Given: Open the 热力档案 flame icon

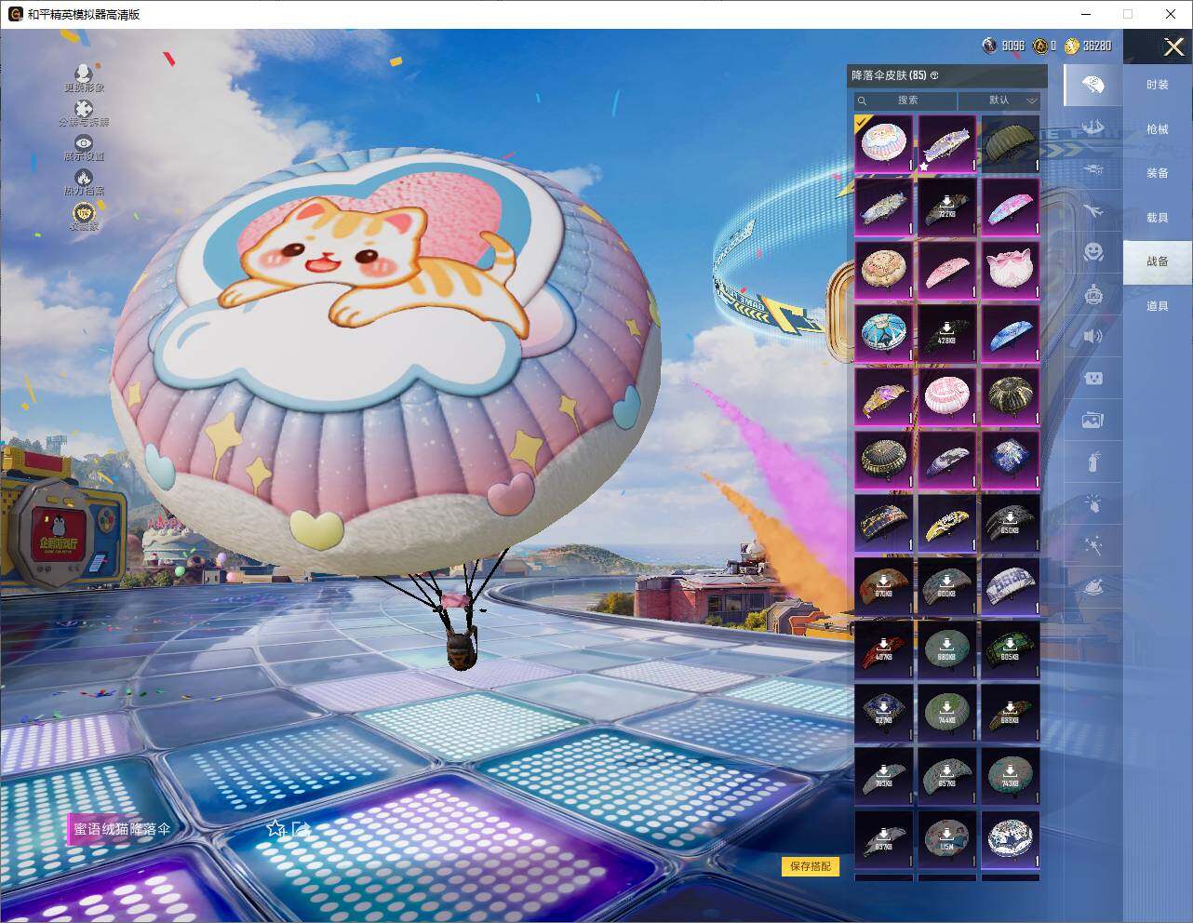Looking at the screenshot, I should pos(84,177).
